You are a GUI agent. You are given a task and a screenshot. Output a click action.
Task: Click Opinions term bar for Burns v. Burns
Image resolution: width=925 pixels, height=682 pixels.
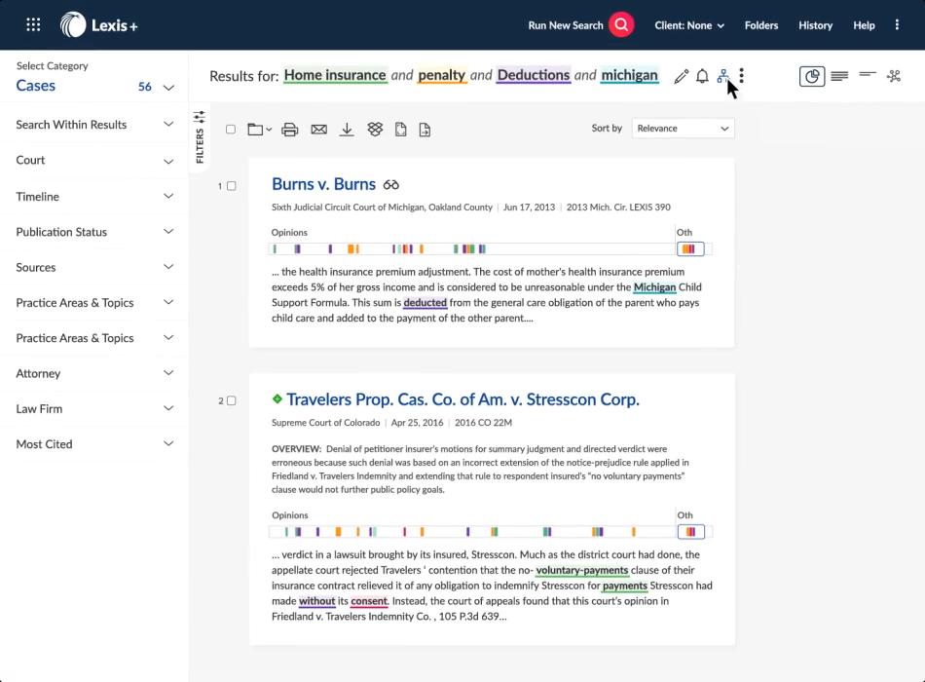click(472, 249)
